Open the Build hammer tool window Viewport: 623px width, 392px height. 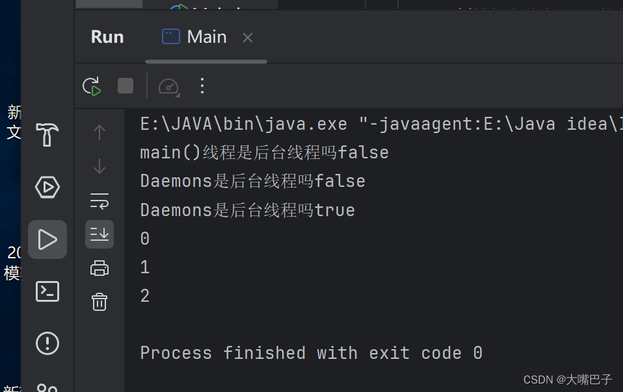pos(47,135)
